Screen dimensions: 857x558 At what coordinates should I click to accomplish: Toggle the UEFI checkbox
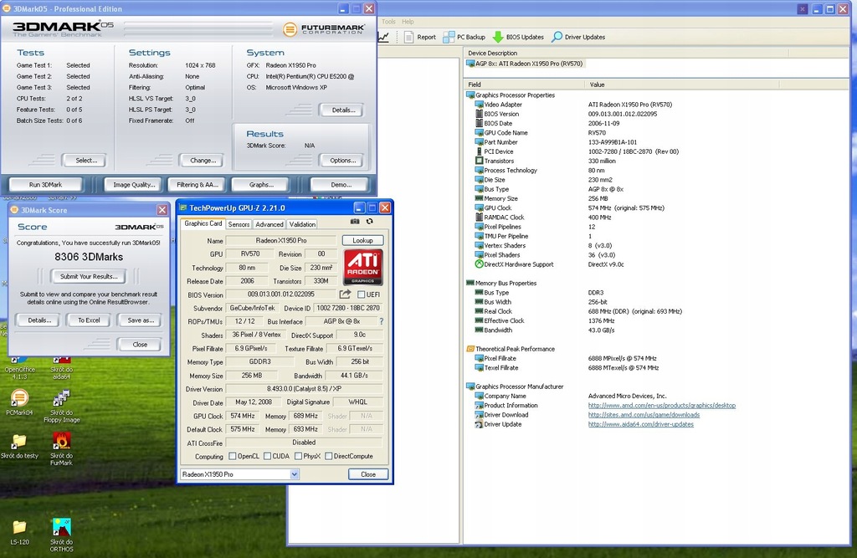click(x=362, y=294)
